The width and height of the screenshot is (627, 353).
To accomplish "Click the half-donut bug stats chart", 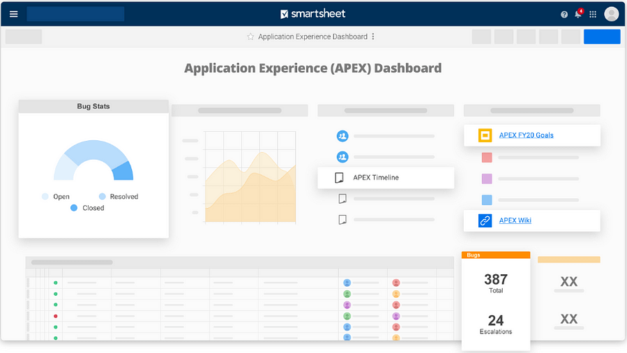I will coord(93,160).
